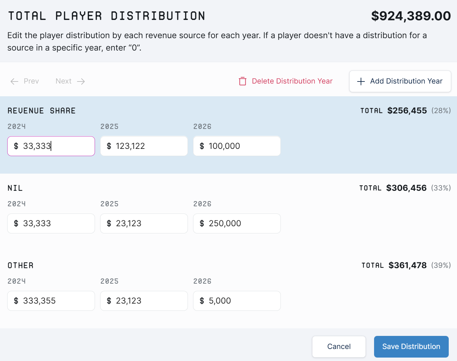Click the Revenue Share total $256,455
457x361 pixels.
click(x=407, y=111)
